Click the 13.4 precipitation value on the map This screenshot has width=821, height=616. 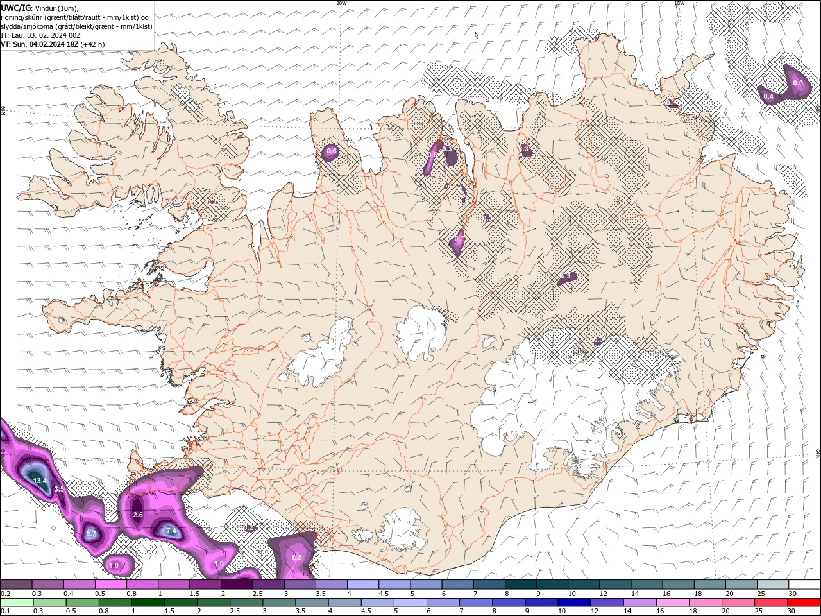click(x=40, y=481)
